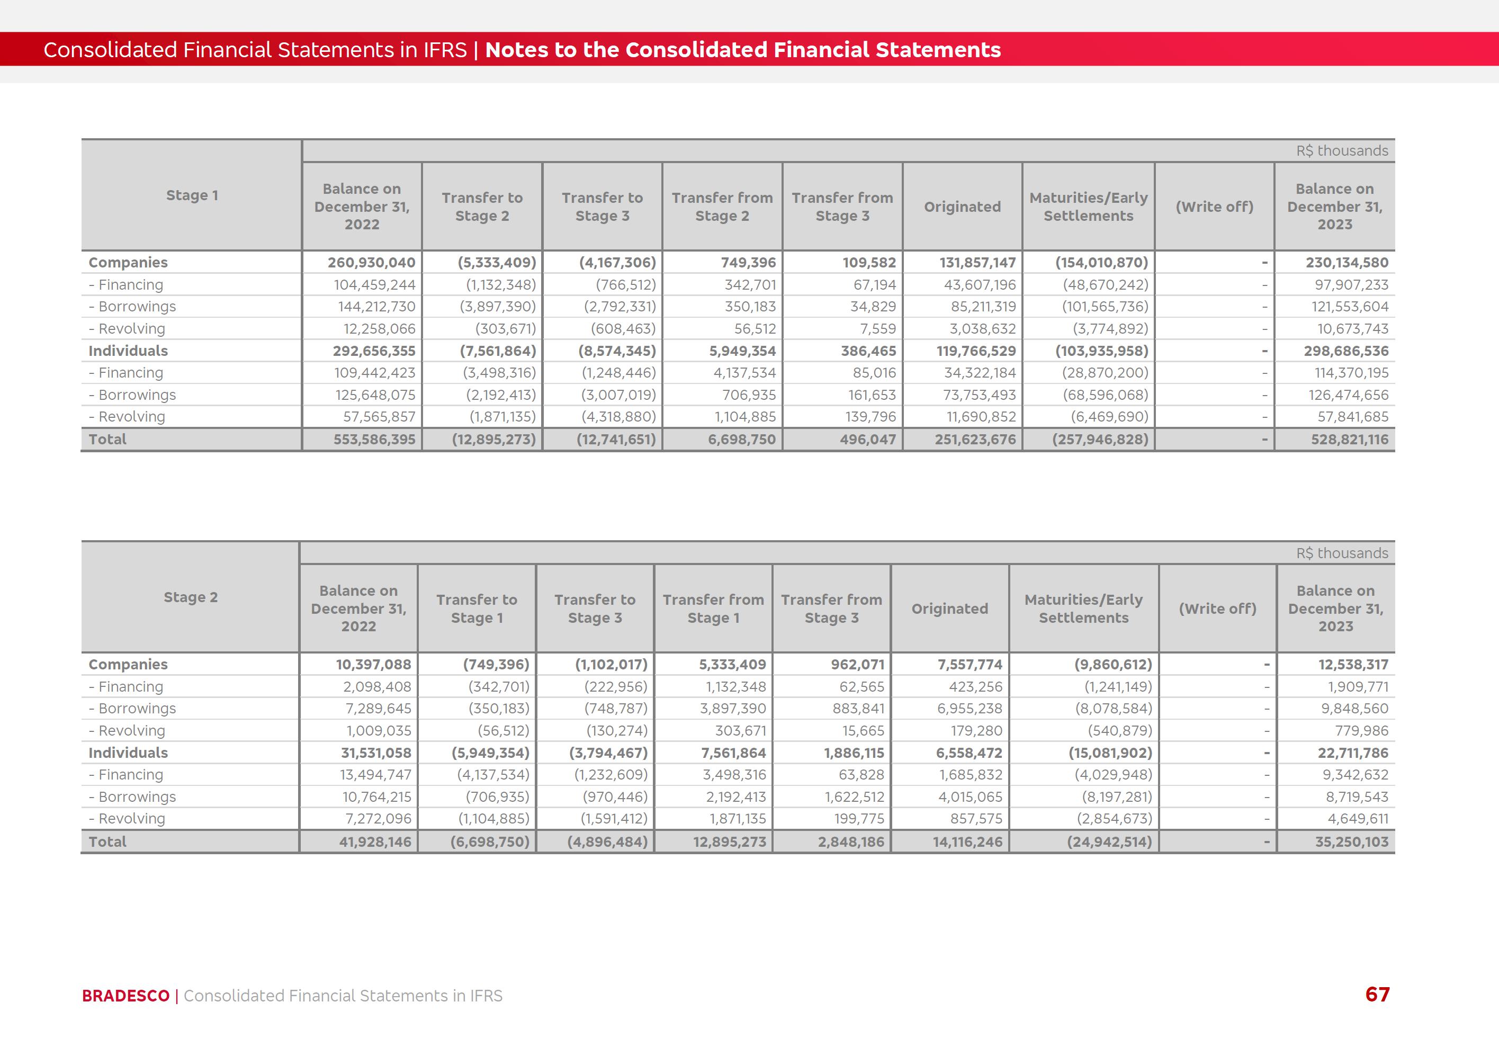Click Stage 1 Total value 528,821,116
Screen dimensions: 1499x1047
1349,440
